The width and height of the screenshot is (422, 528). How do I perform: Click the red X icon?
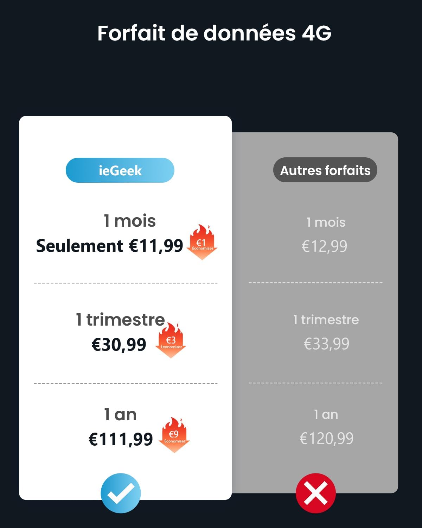pyautogui.click(x=315, y=493)
